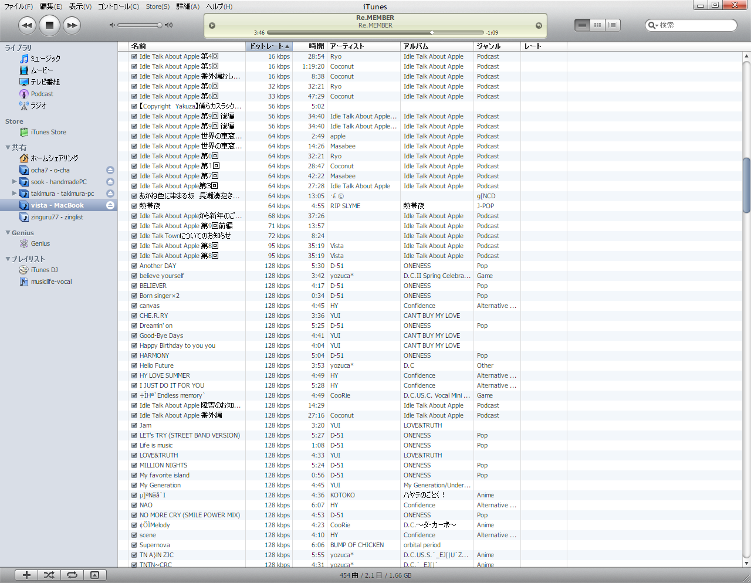Viewport: 751px width, 583px height.
Task: Open the Podcast library item
Action: coord(36,94)
